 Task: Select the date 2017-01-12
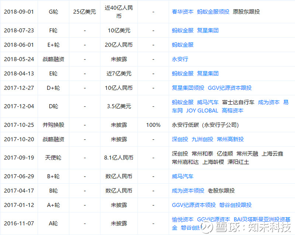[19, 205]
